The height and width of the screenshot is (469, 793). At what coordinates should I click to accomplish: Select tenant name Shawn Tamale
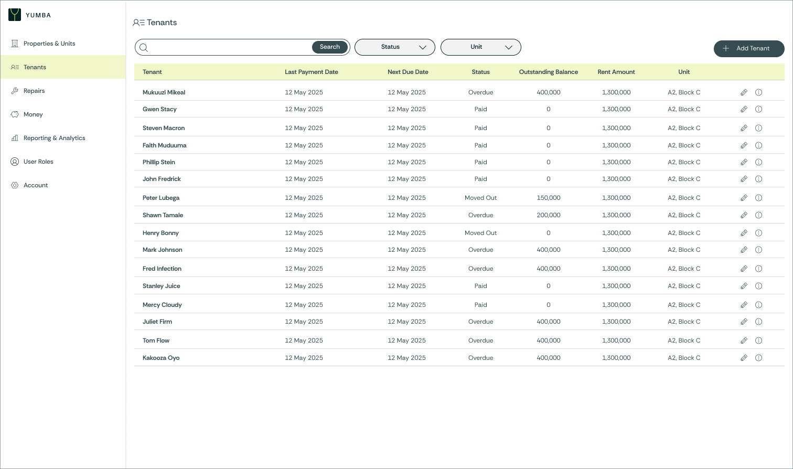(163, 215)
